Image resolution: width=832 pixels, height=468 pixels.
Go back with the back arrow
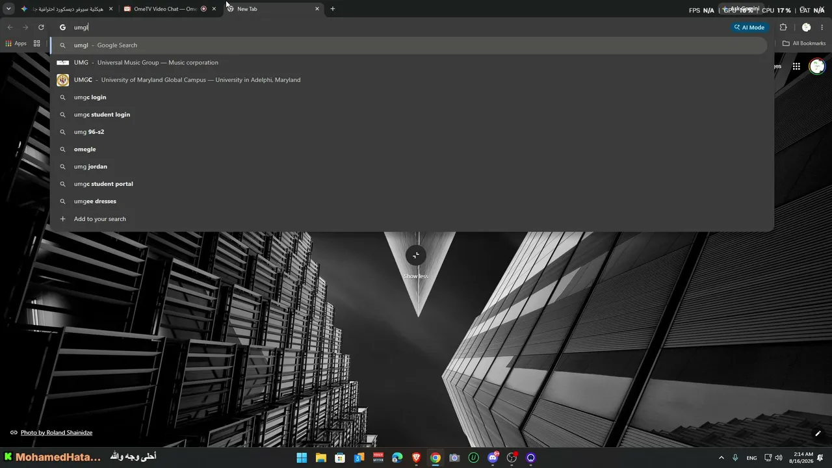(x=10, y=27)
